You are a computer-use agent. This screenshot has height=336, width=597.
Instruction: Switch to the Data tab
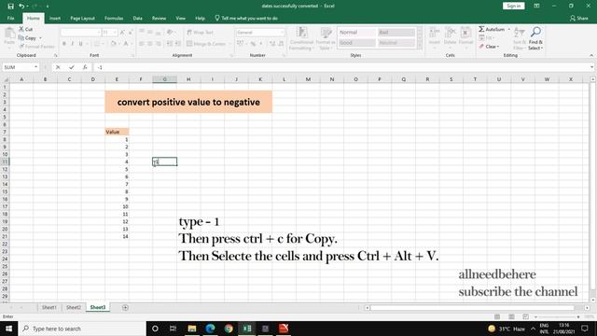[137, 19]
